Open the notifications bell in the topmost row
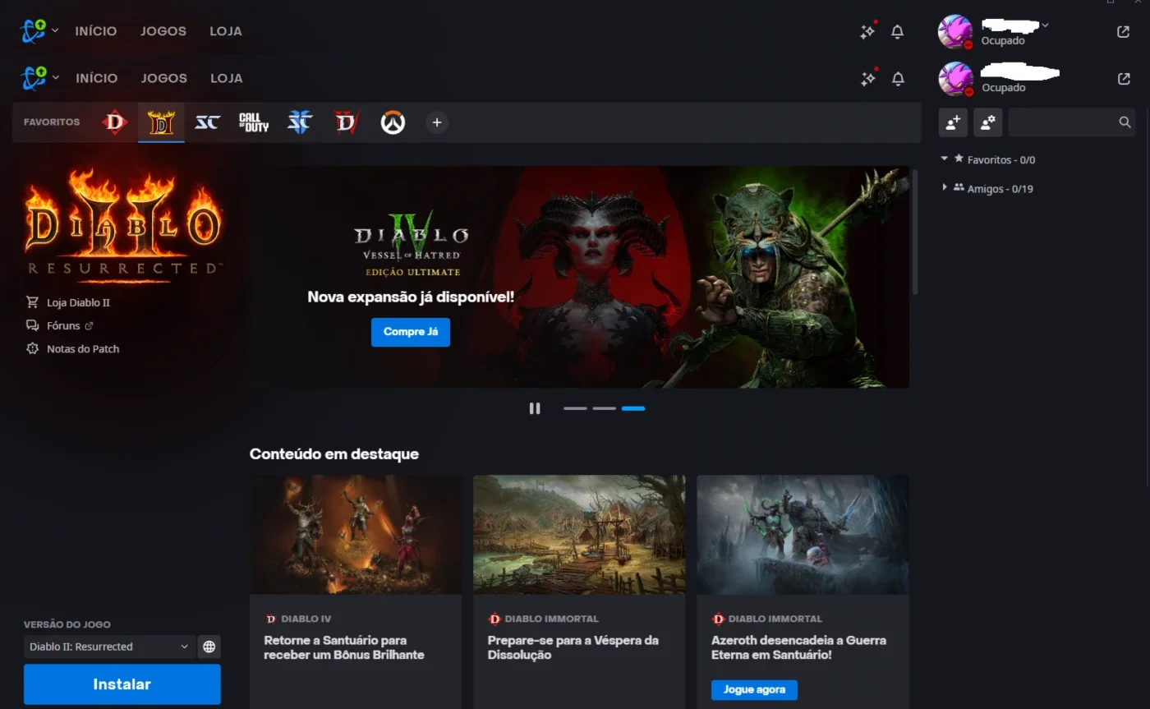The image size is (1150, 709). [x=898, y=32]
